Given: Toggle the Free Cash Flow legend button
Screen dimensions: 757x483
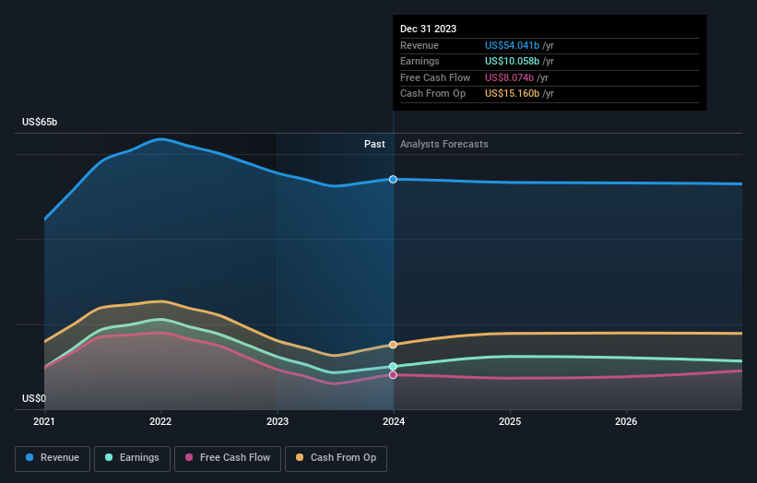Looking at the screenshot, I should pyautogui.click(x=228, y=458).
